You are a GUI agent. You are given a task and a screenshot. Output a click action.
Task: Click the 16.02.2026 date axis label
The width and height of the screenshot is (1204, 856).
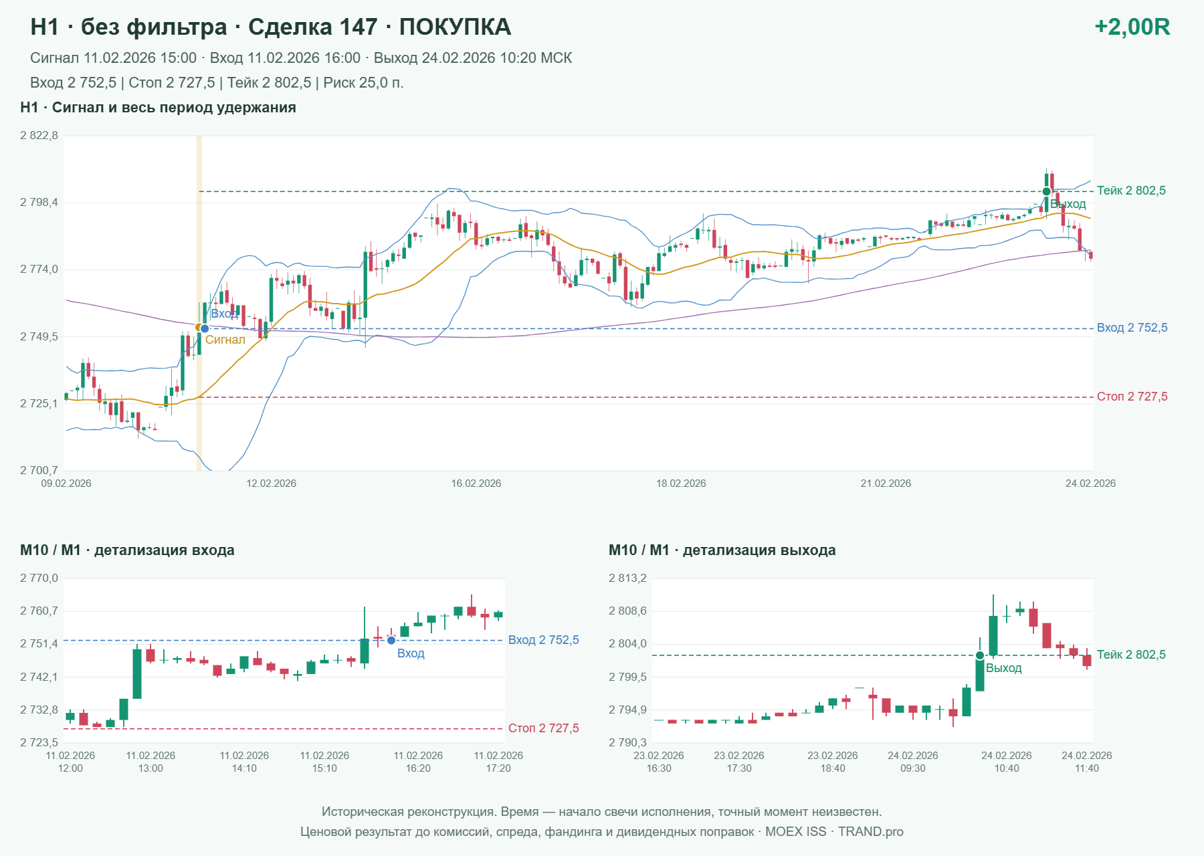point(476,484)
